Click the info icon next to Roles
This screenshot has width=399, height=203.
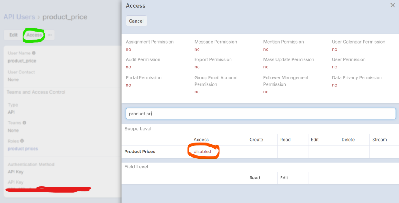[x=22, y=141]
